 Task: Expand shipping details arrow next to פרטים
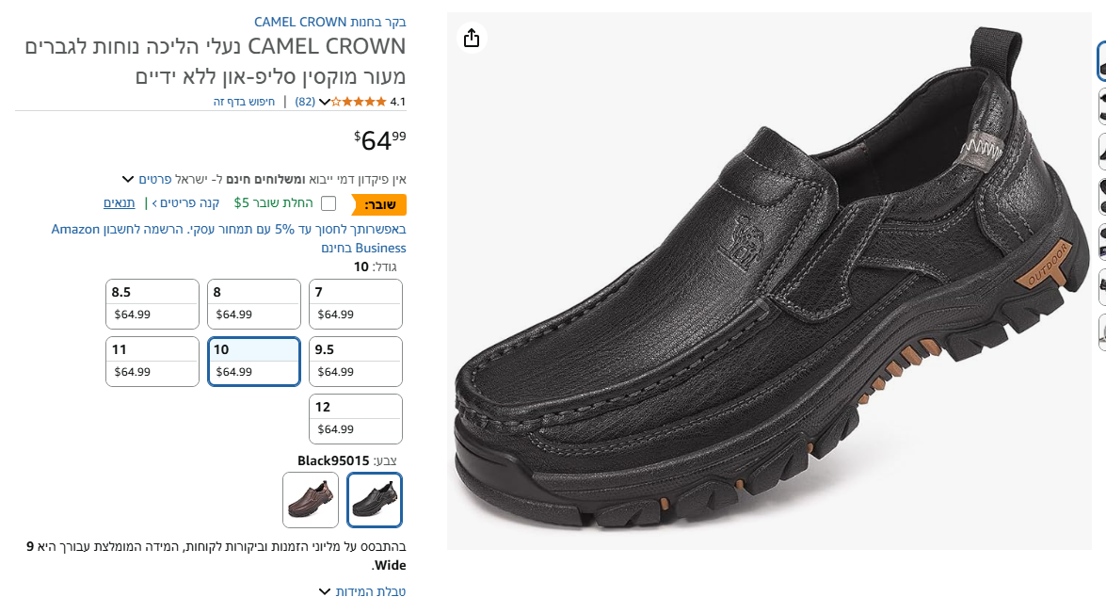click(128, 179)
